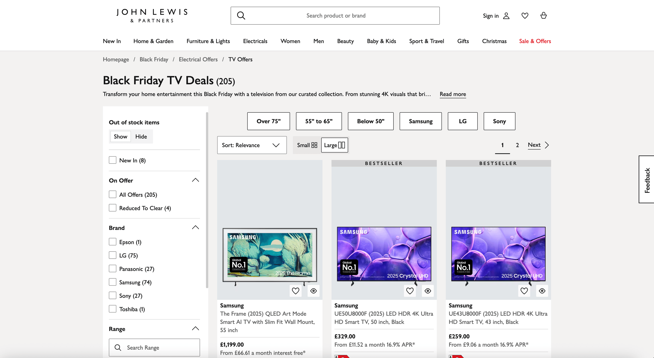Open the Electricals menu

point(255,41)
